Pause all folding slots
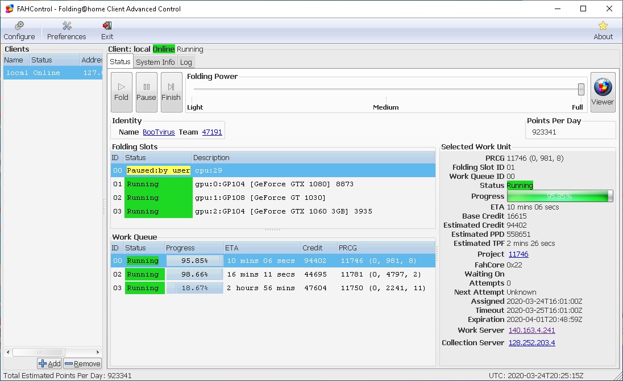This screenshot has height=381, width=623. pyautogui.click(x=146, y=92)
